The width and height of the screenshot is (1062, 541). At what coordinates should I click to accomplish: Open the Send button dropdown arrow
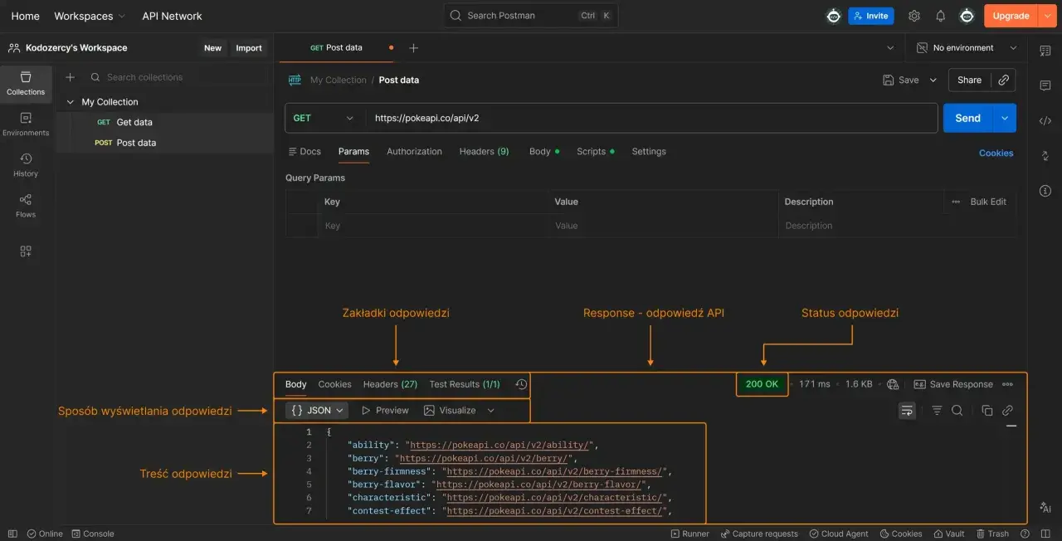point(1005,118)
